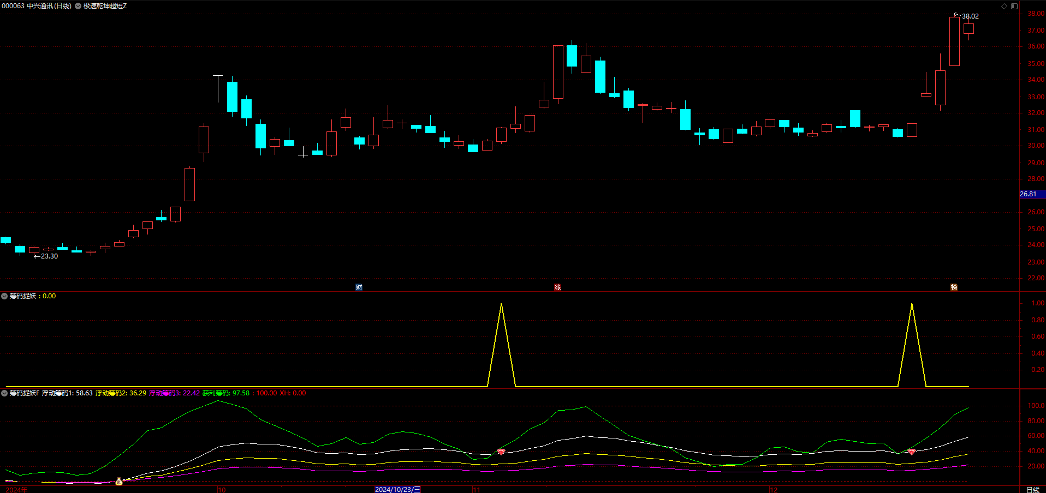Click the 涨 event marker below the chart
Image resolution: width=1046 pixels, height=493 pixels.
pos(557,287)
